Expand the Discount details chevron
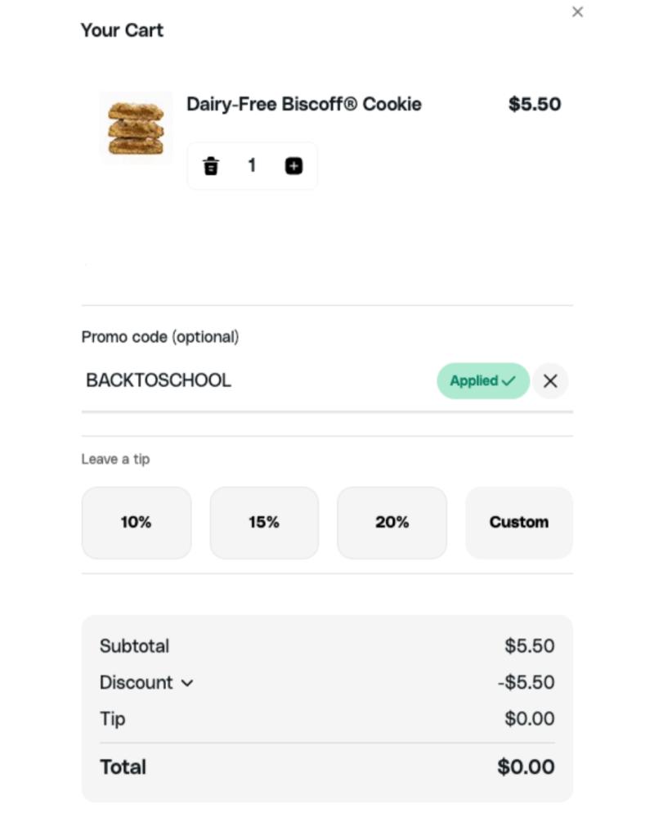Screen dimensions: 654x818 (x=187, y=683)
